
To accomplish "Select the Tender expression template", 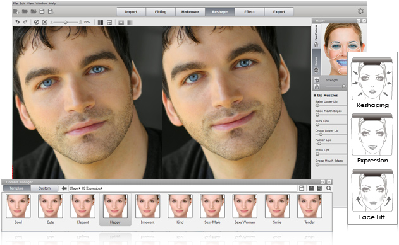I will (310, 209).
